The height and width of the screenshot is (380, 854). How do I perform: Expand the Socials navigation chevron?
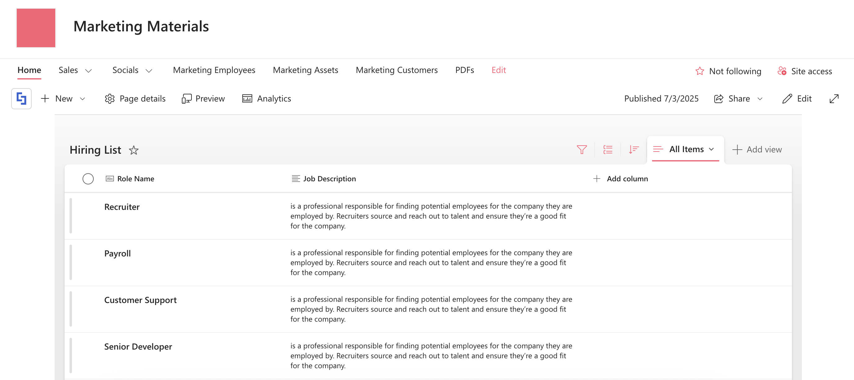tap(149, 70)
